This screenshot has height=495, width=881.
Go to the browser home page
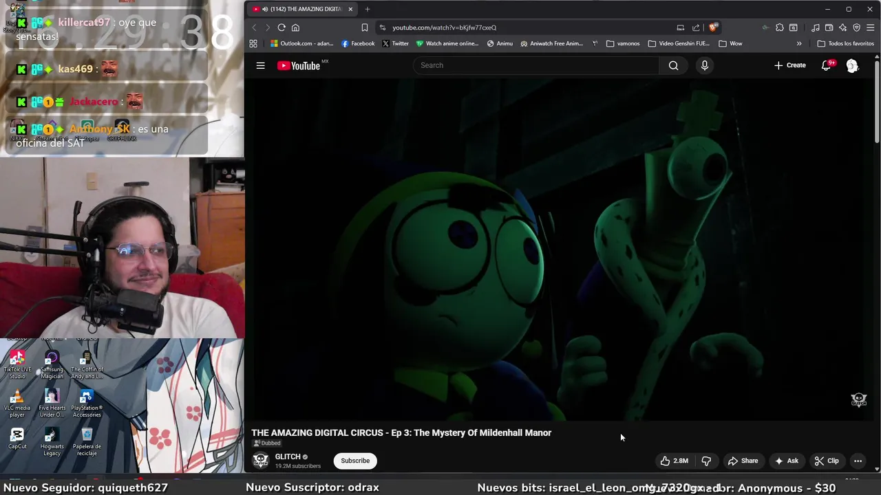(295, 27)
